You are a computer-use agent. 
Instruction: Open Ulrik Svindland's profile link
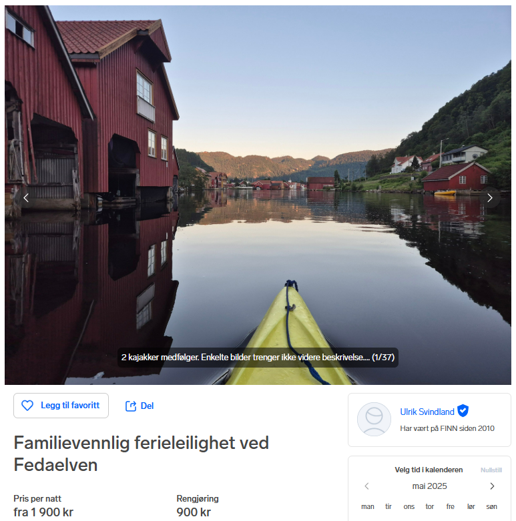point(427,412)
